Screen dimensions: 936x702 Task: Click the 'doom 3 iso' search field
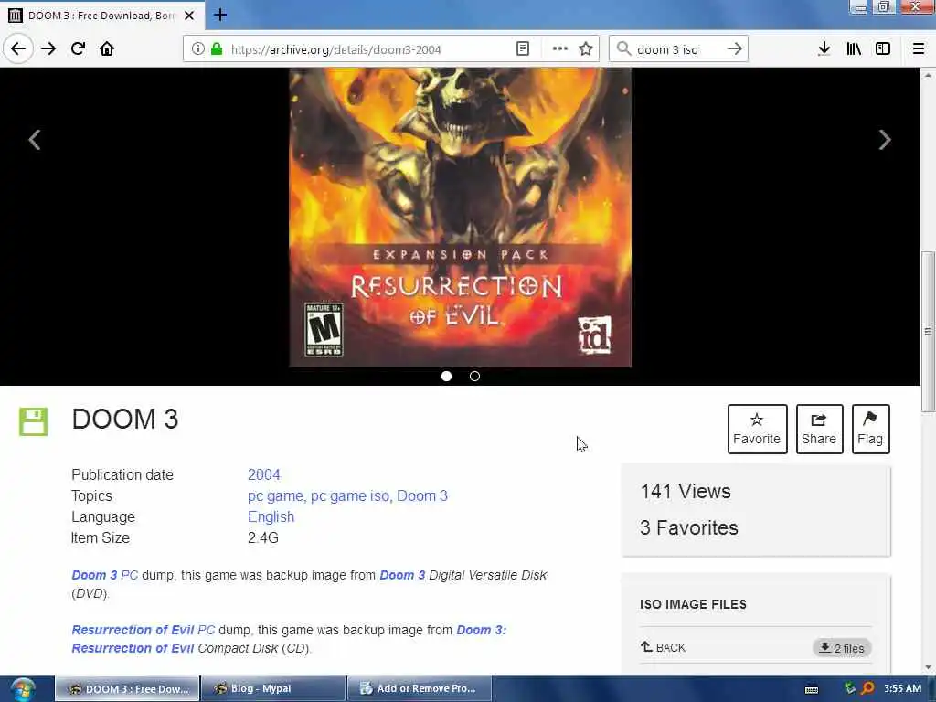[677, 49]
